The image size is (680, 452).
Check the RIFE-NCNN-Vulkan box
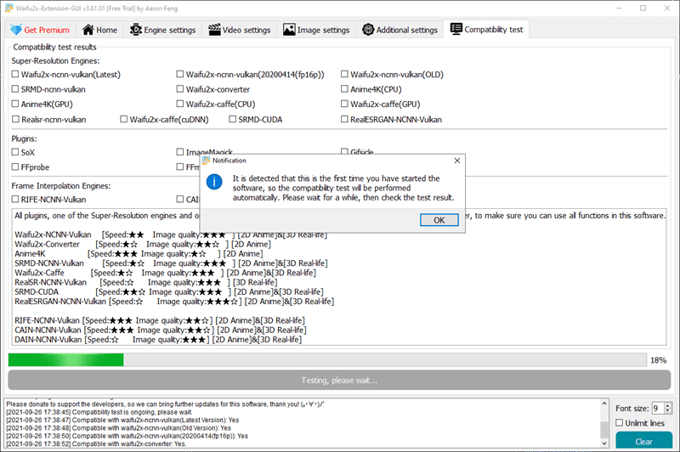tap(15, 199)
